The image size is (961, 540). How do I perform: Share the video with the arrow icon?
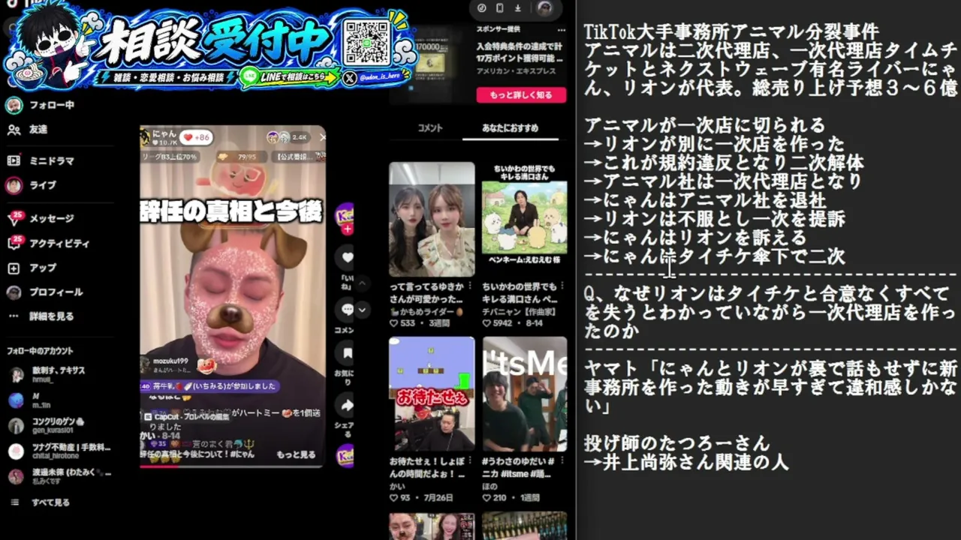[x=347, y=406]
